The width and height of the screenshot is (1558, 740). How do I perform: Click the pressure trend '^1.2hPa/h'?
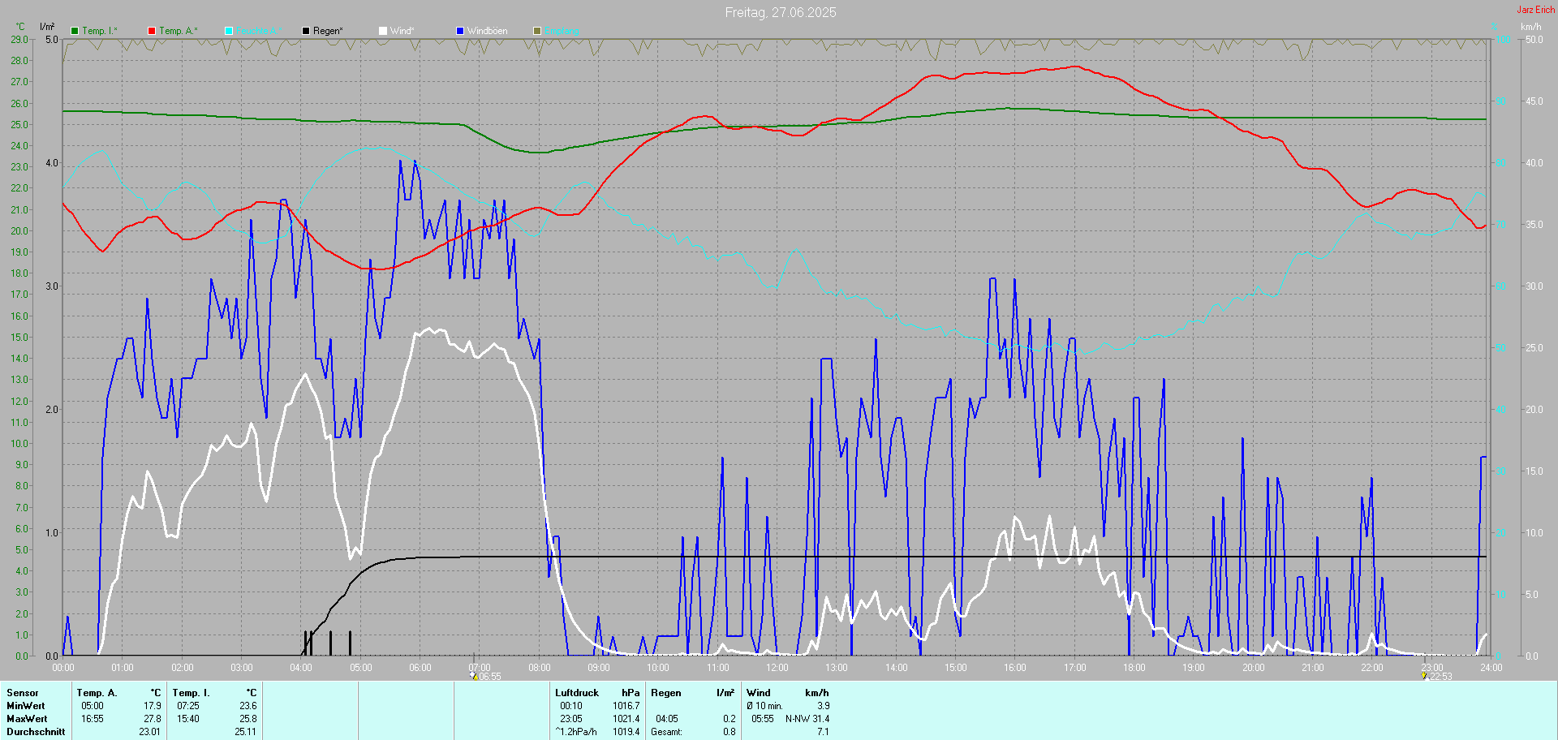click(576, 732)
